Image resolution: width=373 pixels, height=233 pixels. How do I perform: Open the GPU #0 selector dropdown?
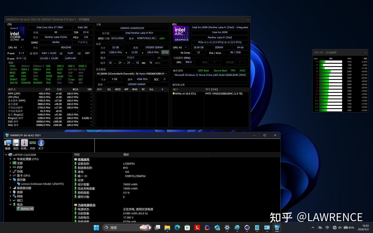click(181, 47)
